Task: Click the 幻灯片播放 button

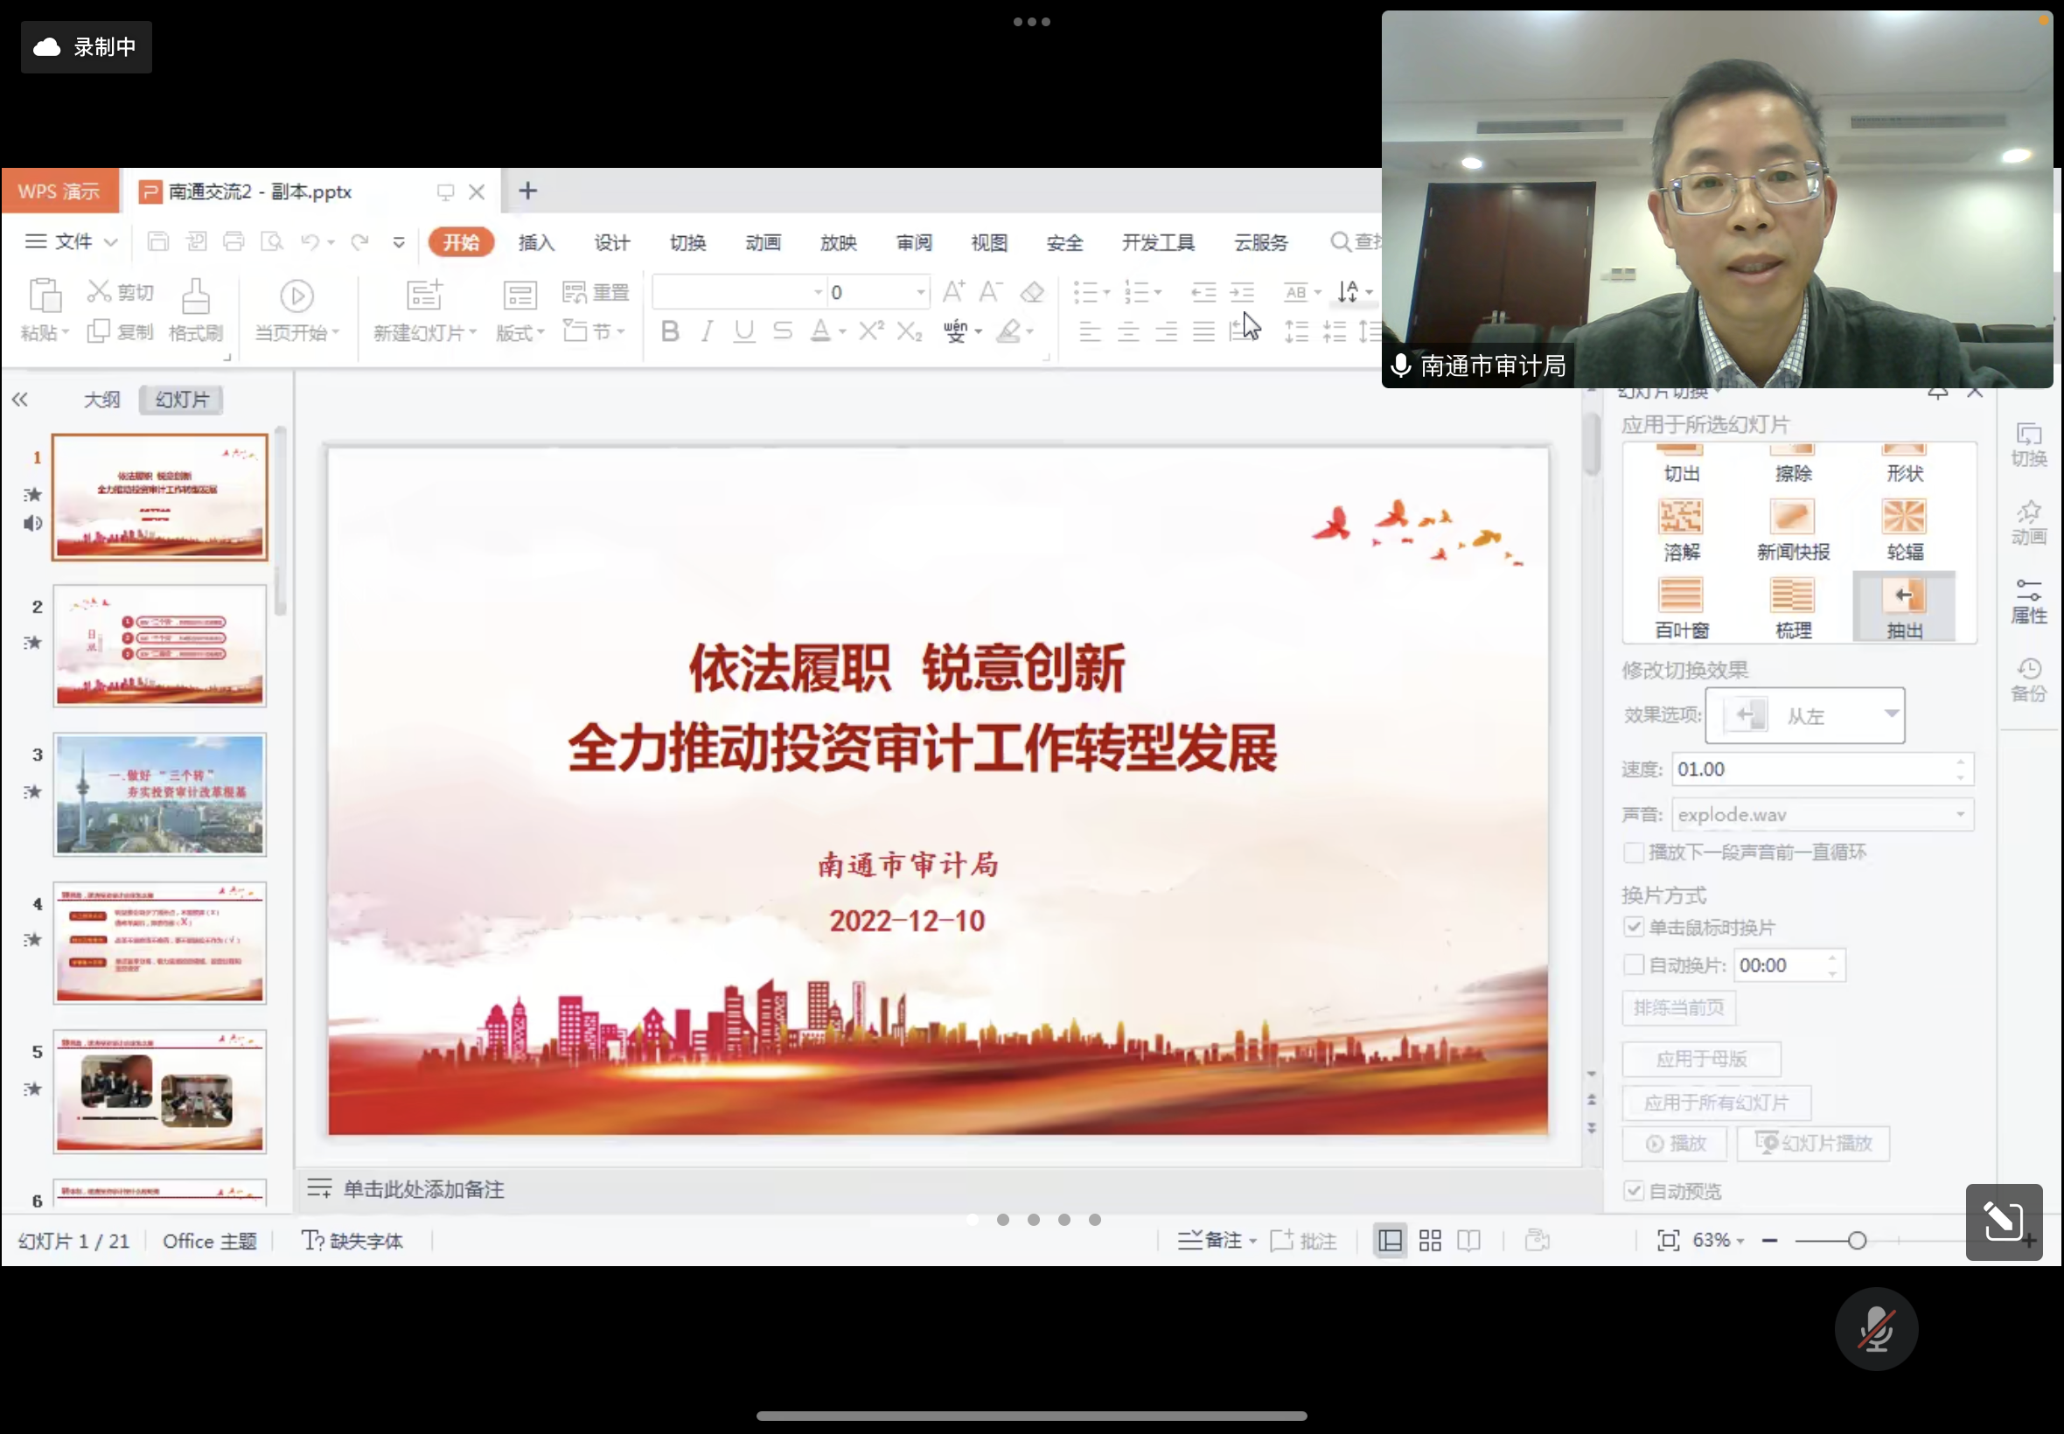Action: [1813, 1143]
